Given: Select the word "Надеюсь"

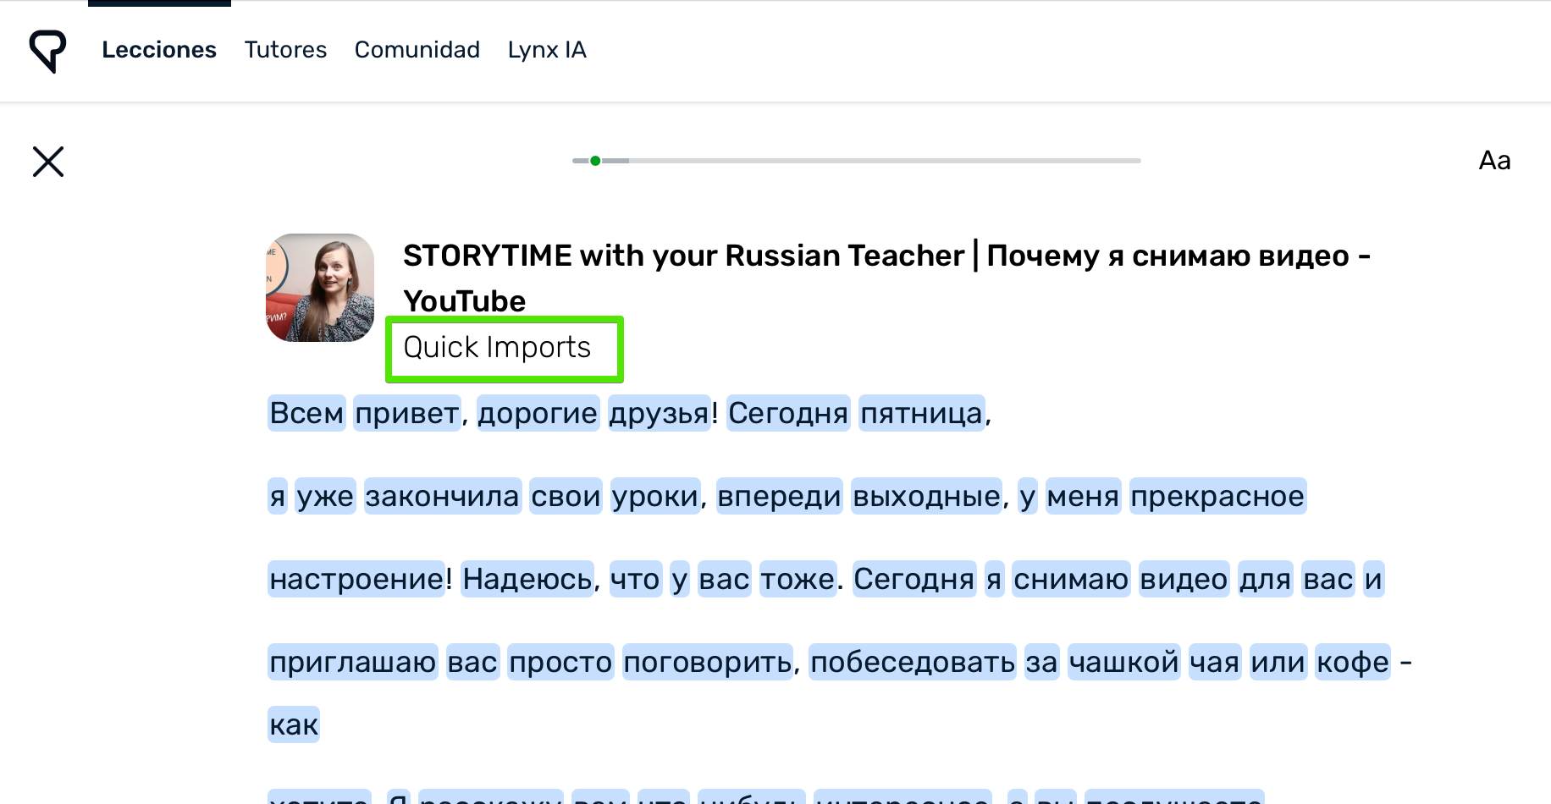Looking at the screenshot, I should (527, 579).
